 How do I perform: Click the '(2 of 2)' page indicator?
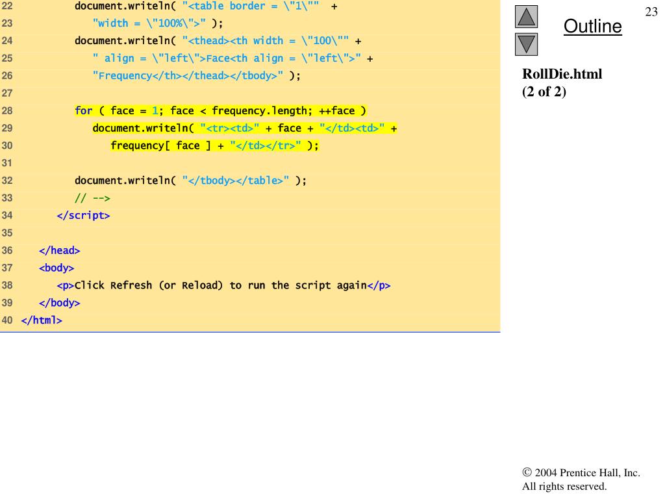pos(544,92)
